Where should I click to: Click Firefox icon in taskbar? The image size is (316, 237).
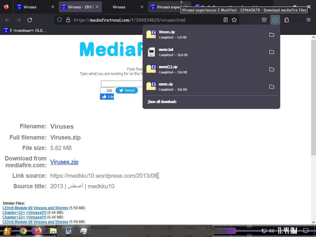pyautogui.click(x=38, y=231)
